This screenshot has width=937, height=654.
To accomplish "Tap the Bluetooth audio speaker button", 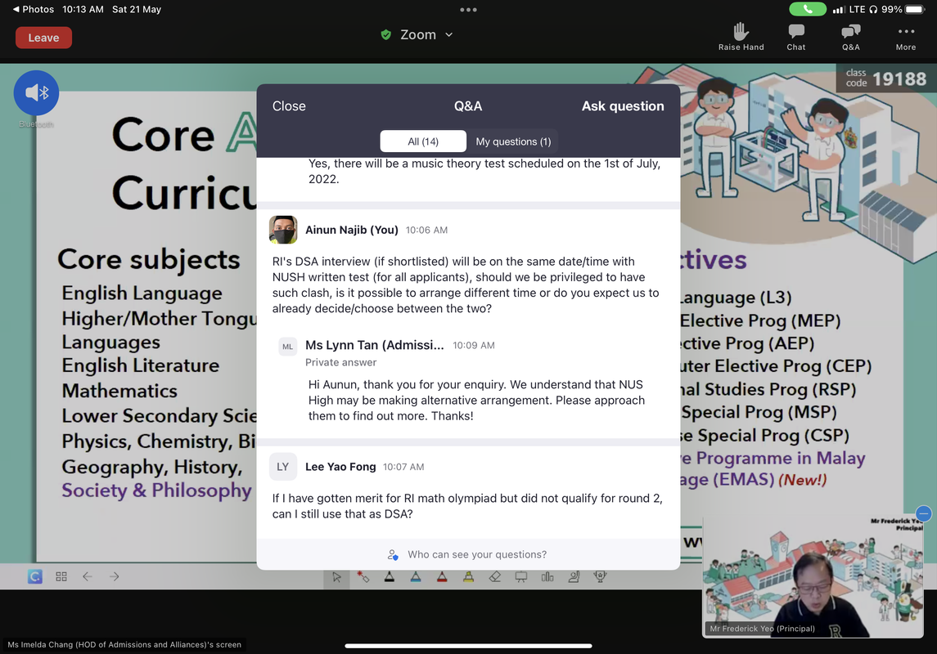I will [37, 93].
